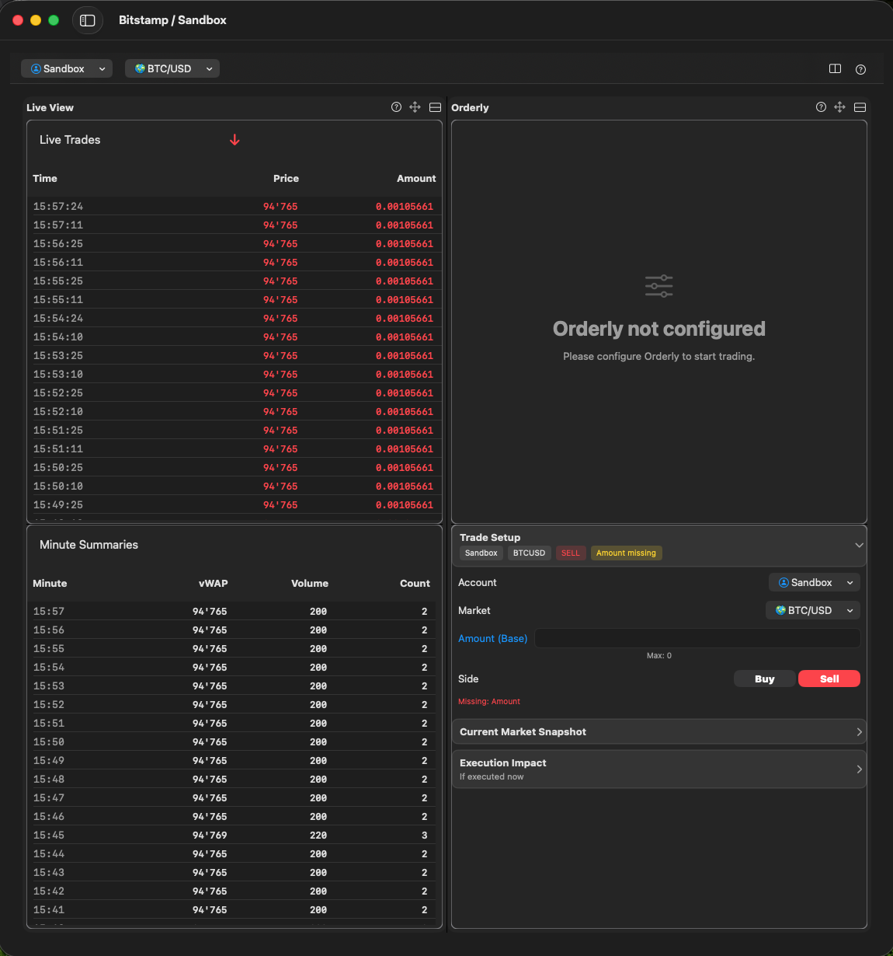The image size is (893, 956).
Task: Select the Buy side option
Action: point(765,679)
